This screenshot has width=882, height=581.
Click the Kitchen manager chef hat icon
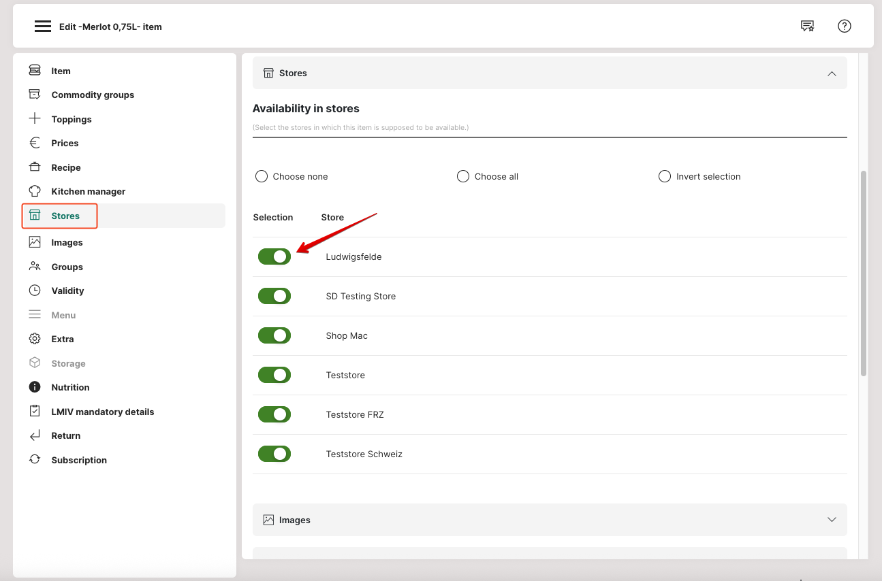tap(35, 191)
